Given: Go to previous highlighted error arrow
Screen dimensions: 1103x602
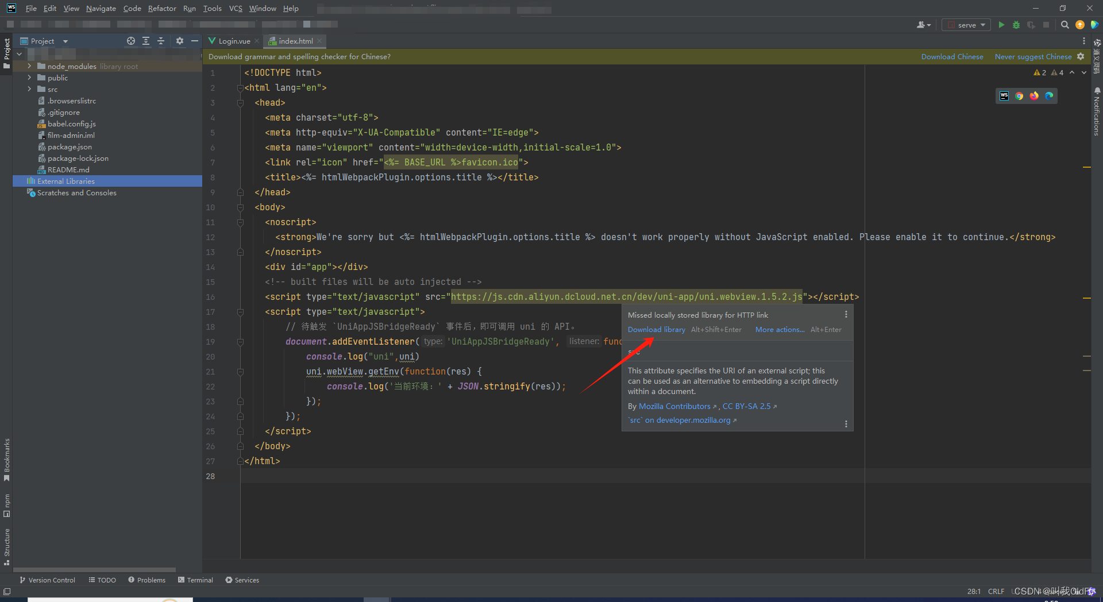Looking at the screenshot, I should pos(1072,72).
